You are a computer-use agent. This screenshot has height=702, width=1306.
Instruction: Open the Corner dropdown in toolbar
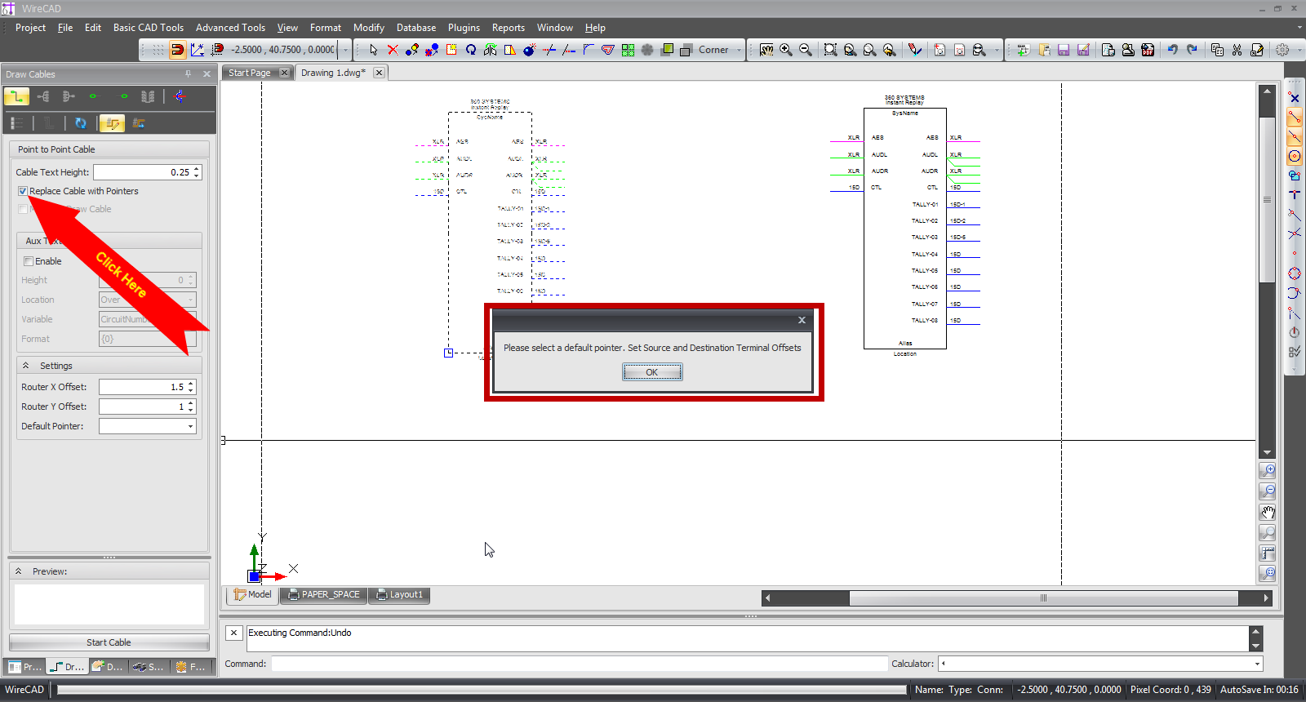740,50
